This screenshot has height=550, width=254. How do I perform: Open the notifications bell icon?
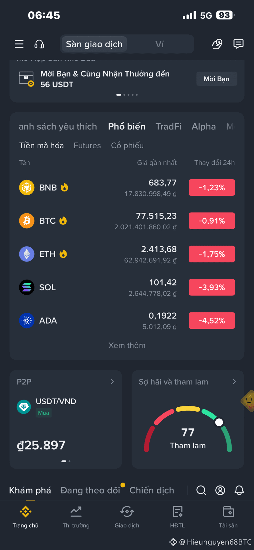239,490
